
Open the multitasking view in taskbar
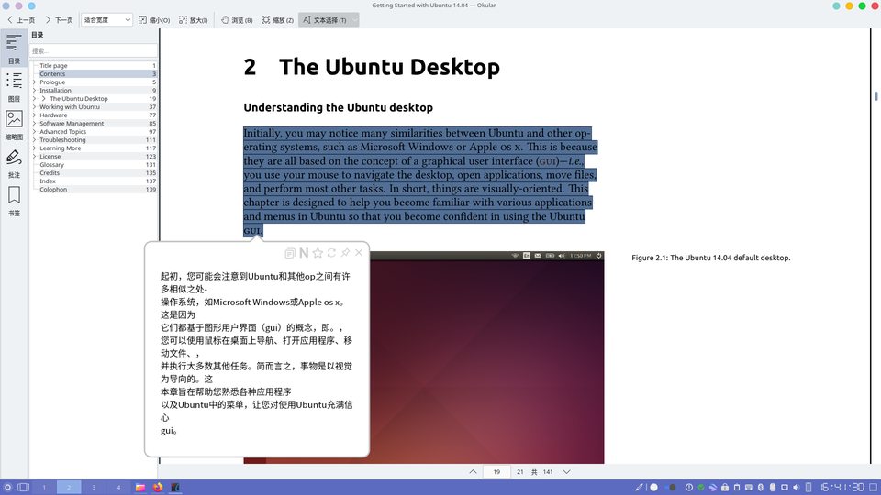coord(23,487)
